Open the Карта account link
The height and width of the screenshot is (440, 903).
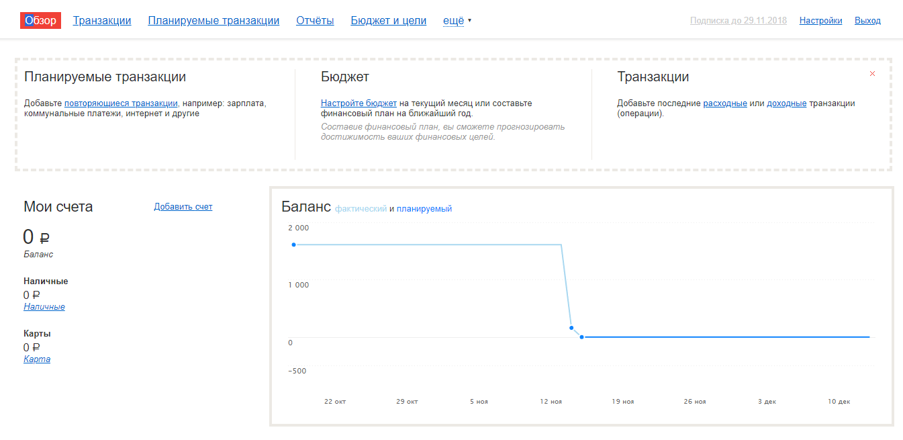tap(37, 359)
